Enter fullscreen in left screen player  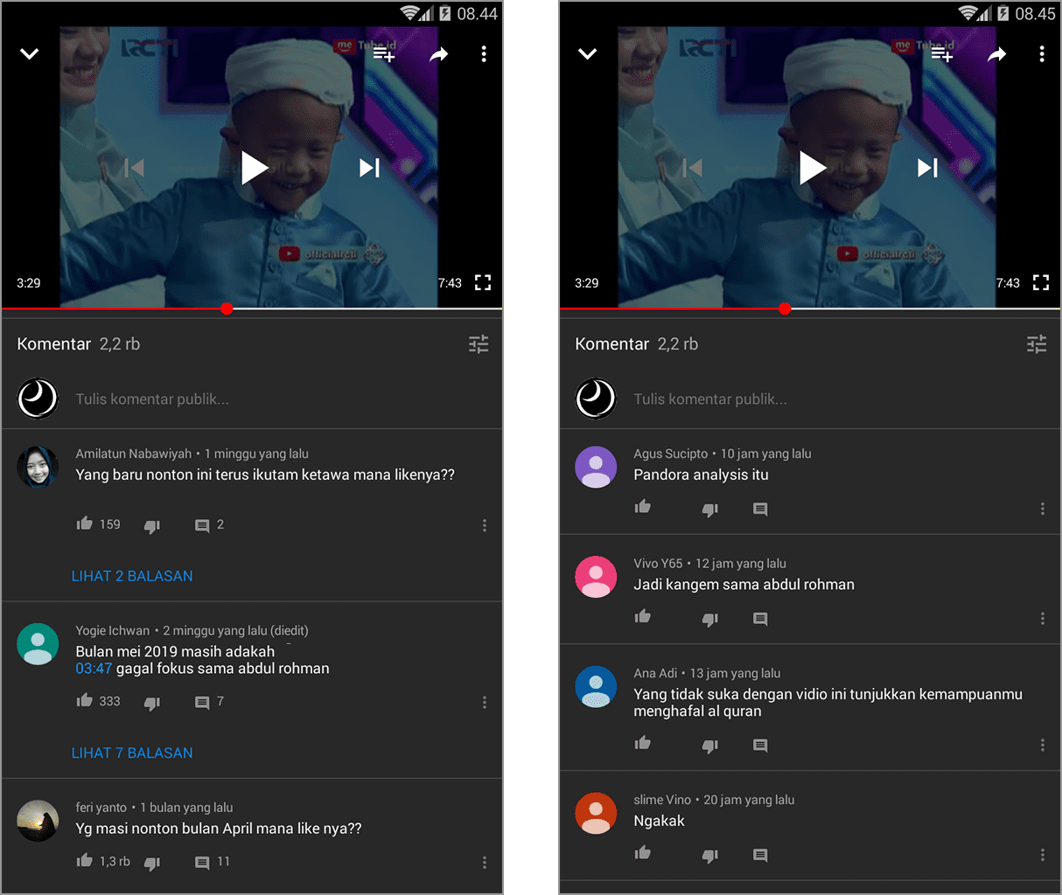click(483, 282)
